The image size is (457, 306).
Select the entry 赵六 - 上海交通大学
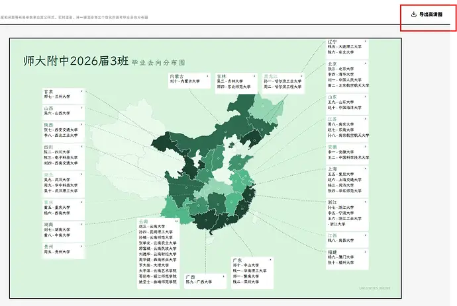click(x=344, y=180)
